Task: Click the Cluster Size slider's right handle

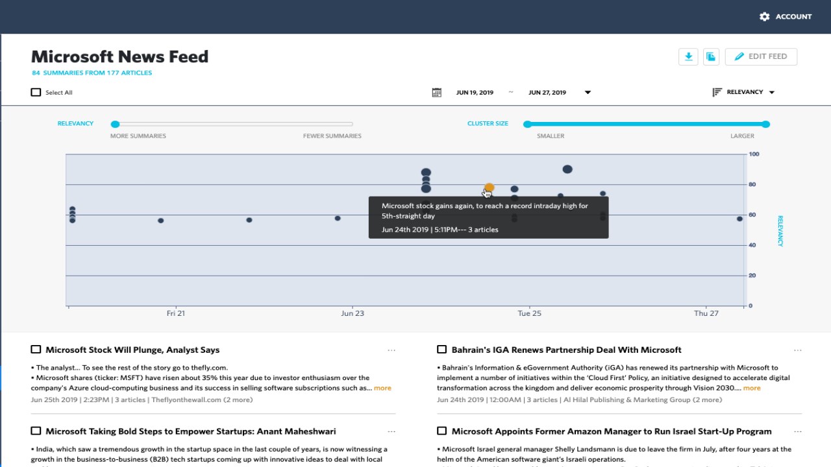Action: click(x=766, y=124)
